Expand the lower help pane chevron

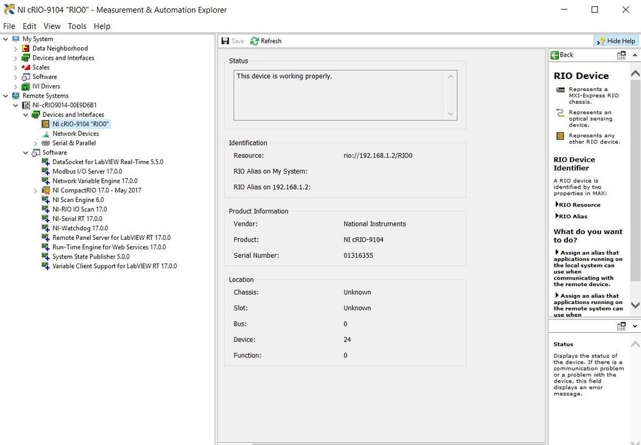[x=635, y=326]
